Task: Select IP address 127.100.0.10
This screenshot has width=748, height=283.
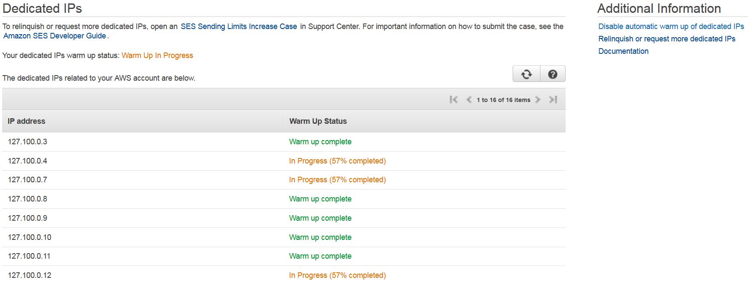Action: point(29,237)
